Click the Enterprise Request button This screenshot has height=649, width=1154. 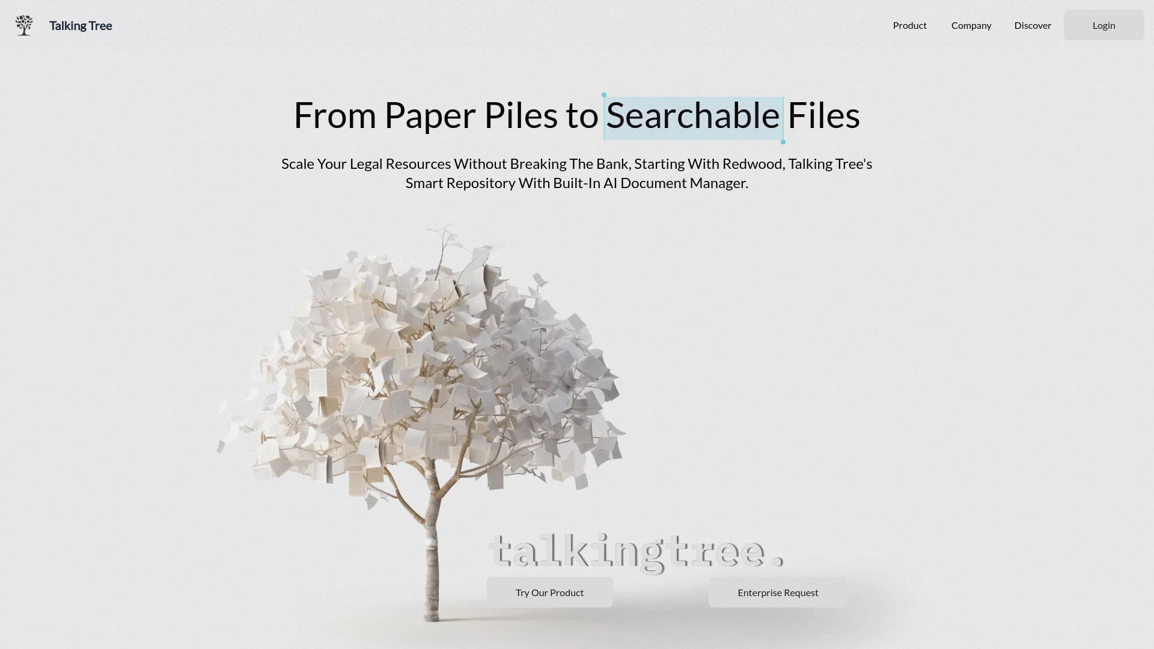coord(778,592)
